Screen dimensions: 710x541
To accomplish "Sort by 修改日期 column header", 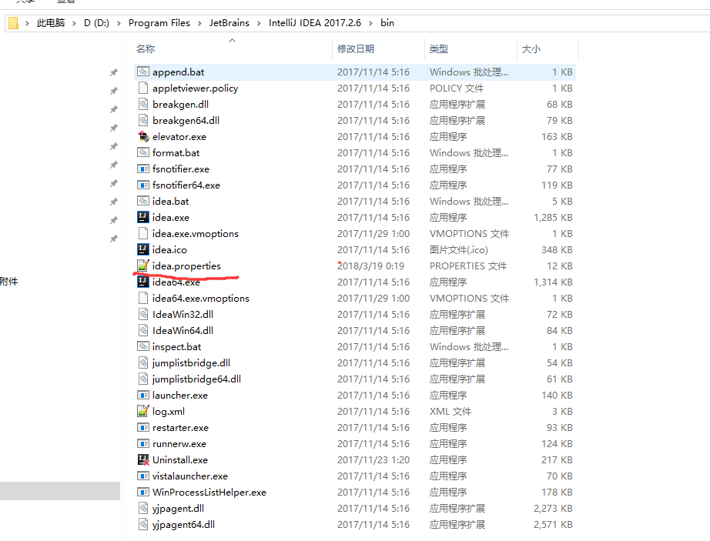I will tap(356, 48).
